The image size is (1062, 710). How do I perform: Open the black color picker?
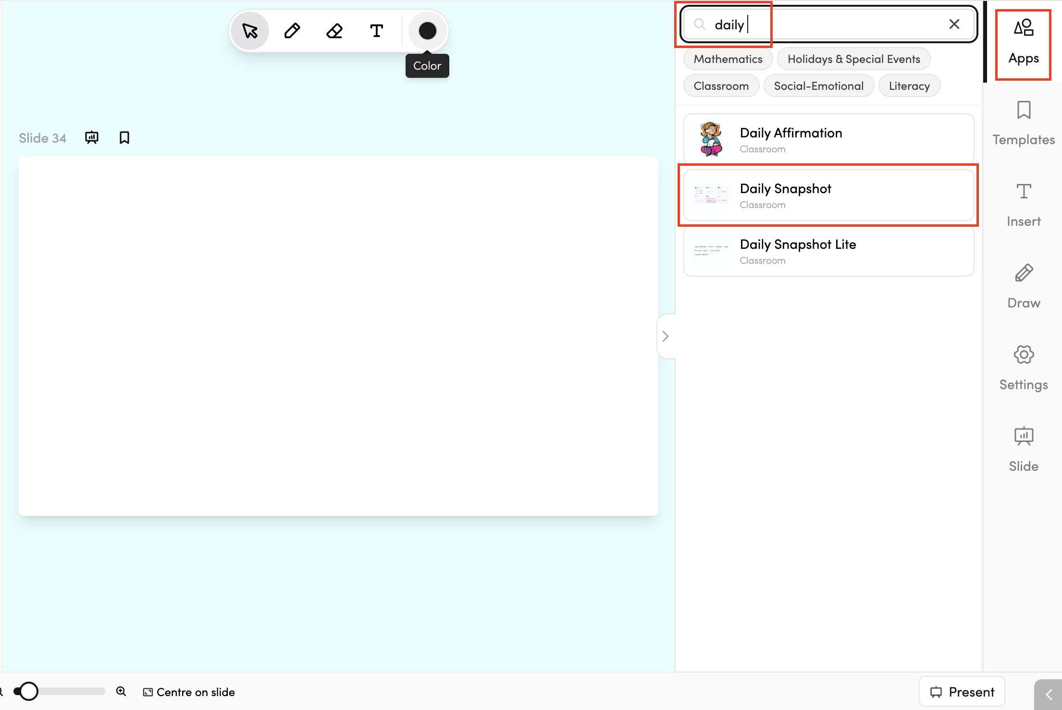pos(427,31)
